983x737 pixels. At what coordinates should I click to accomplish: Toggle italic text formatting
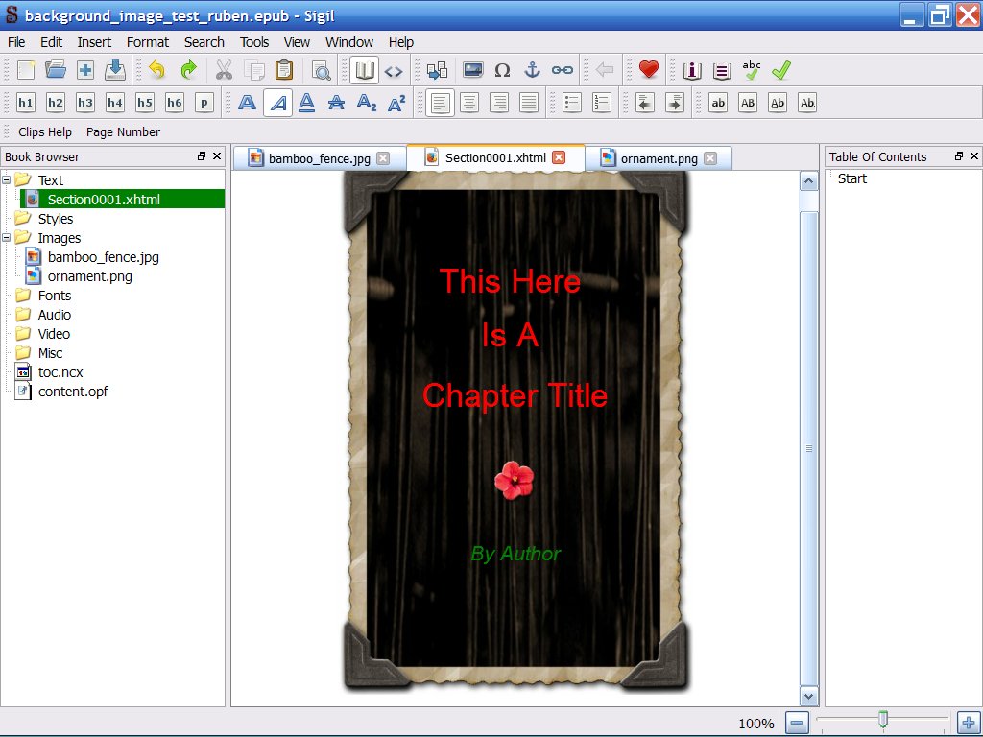[x=277, y=103]
